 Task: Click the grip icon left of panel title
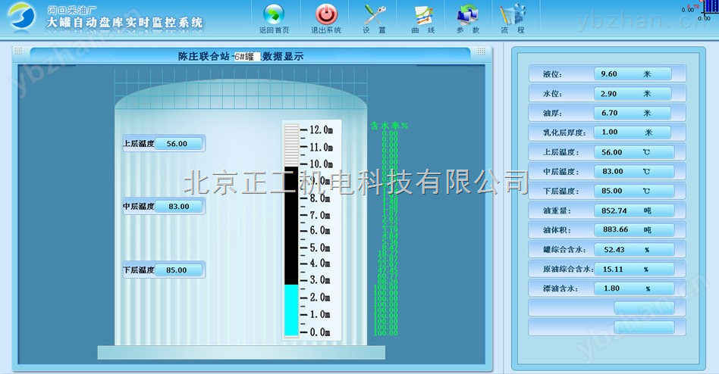18,51
